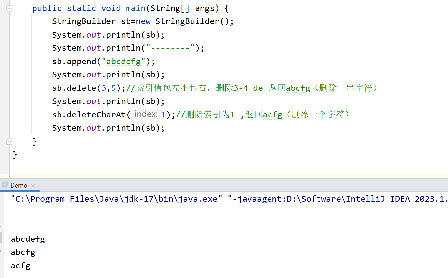Click the 'StringBuilder sb=new StringBuilder();' line

pyautogui.click(x=143, y=21)
